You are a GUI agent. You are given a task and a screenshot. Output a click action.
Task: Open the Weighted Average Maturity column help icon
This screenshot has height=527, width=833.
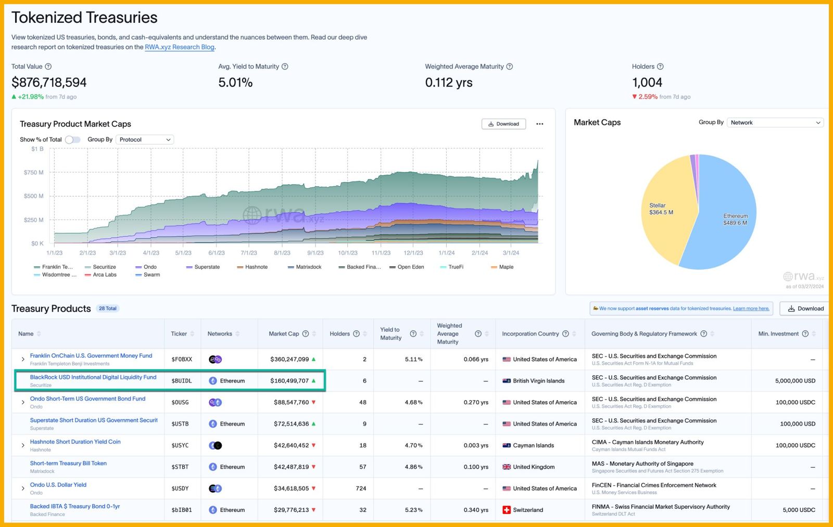pyautogui.click(x=478, y=334)
